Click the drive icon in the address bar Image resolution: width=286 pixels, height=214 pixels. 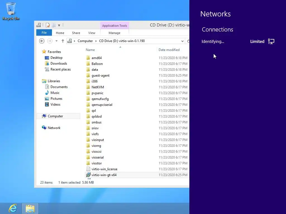click(70, 41)
